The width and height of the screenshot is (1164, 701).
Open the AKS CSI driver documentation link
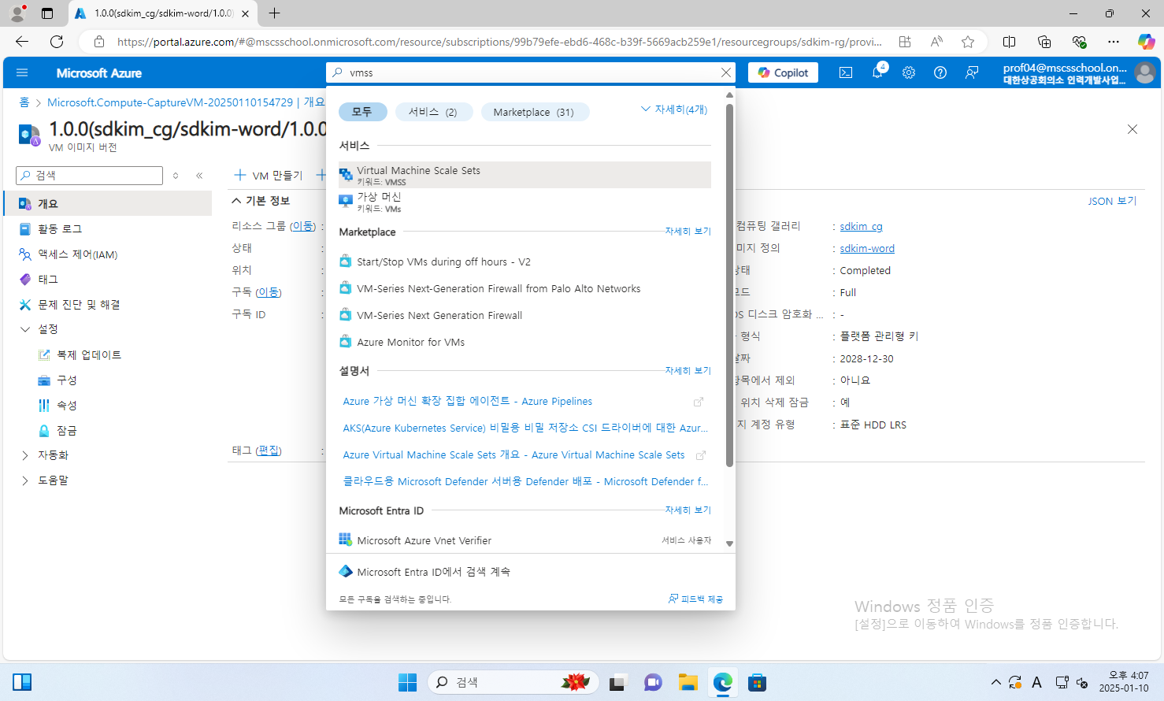click(525, 428)
